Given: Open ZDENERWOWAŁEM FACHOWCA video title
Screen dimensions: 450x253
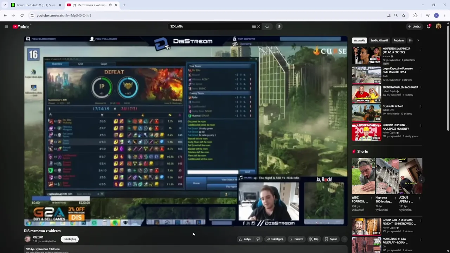Looking at the screenshot, I should point(400,87).
